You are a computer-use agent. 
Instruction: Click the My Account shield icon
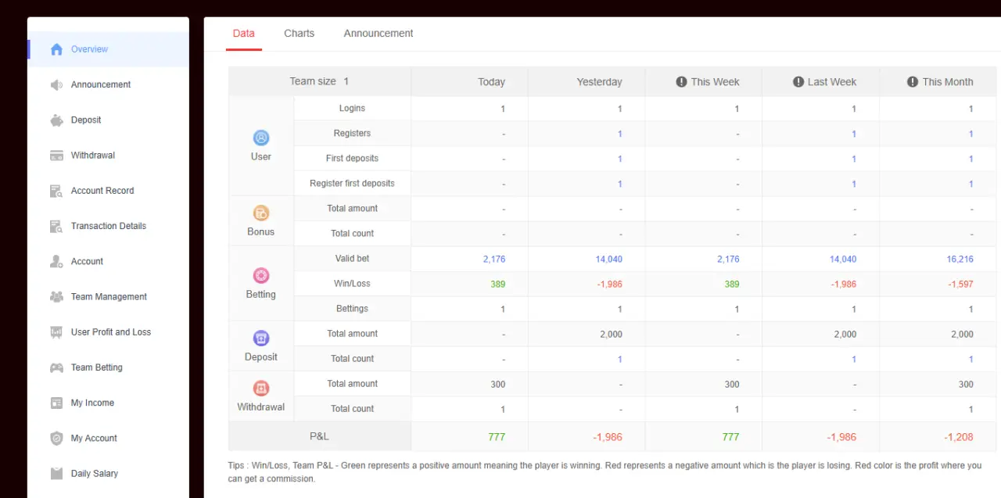[56, 439]
